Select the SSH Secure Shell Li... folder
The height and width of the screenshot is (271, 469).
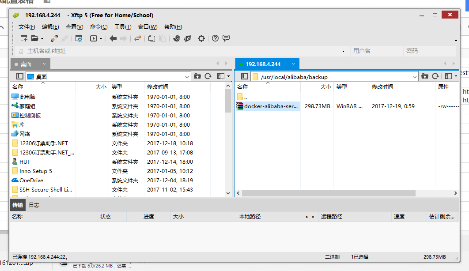click(x=42, y=189)
